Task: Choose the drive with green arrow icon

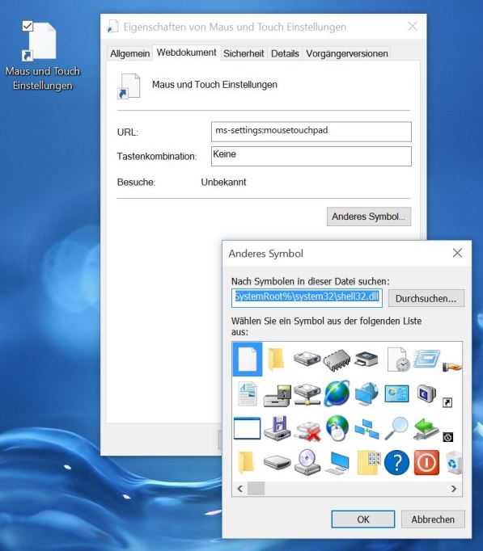Action: coord(426,428)
